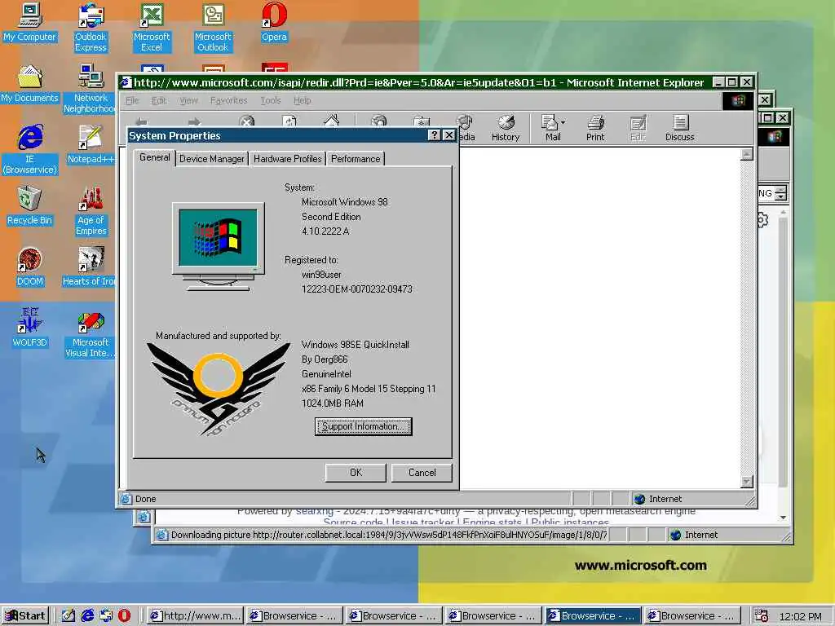835x626 pixels.
Task: Select the IE (Browservice) desktop icon
Action: coord(29,150)
